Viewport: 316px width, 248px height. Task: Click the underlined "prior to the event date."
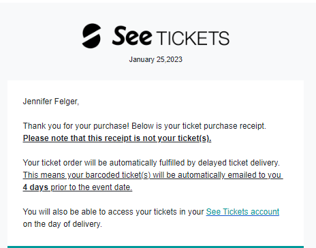pos(91,187)
